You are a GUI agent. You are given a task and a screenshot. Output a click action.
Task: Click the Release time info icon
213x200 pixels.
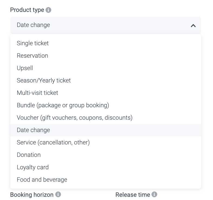(x=154, y=194)
